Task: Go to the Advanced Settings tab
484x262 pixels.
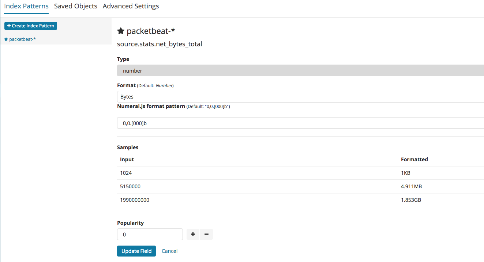Action: pyautogui.click(x=131, y=6)
